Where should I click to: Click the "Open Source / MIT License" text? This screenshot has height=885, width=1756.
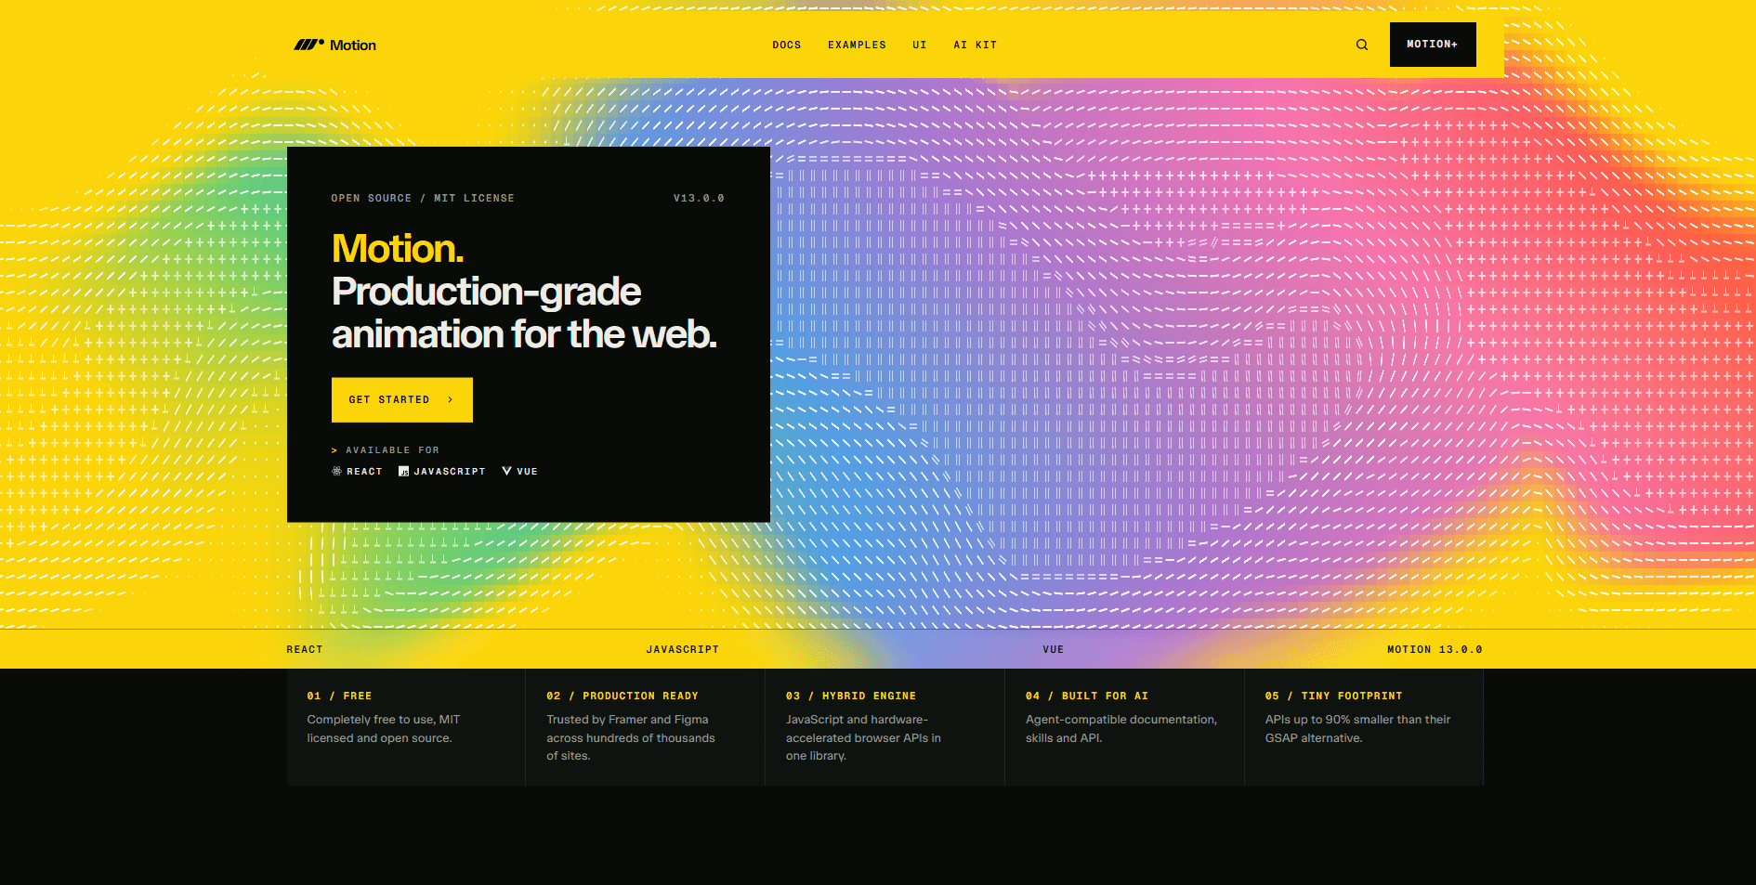[423, 198]
